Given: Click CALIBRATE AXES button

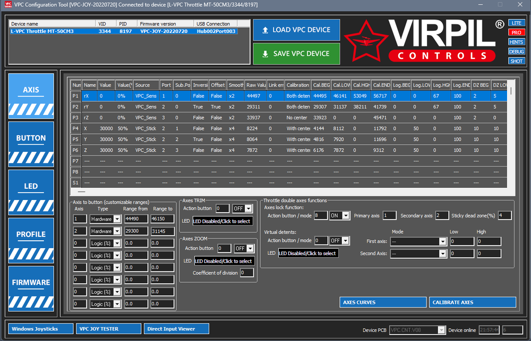Looking at the screenshot, I should [x=473, y=302].
